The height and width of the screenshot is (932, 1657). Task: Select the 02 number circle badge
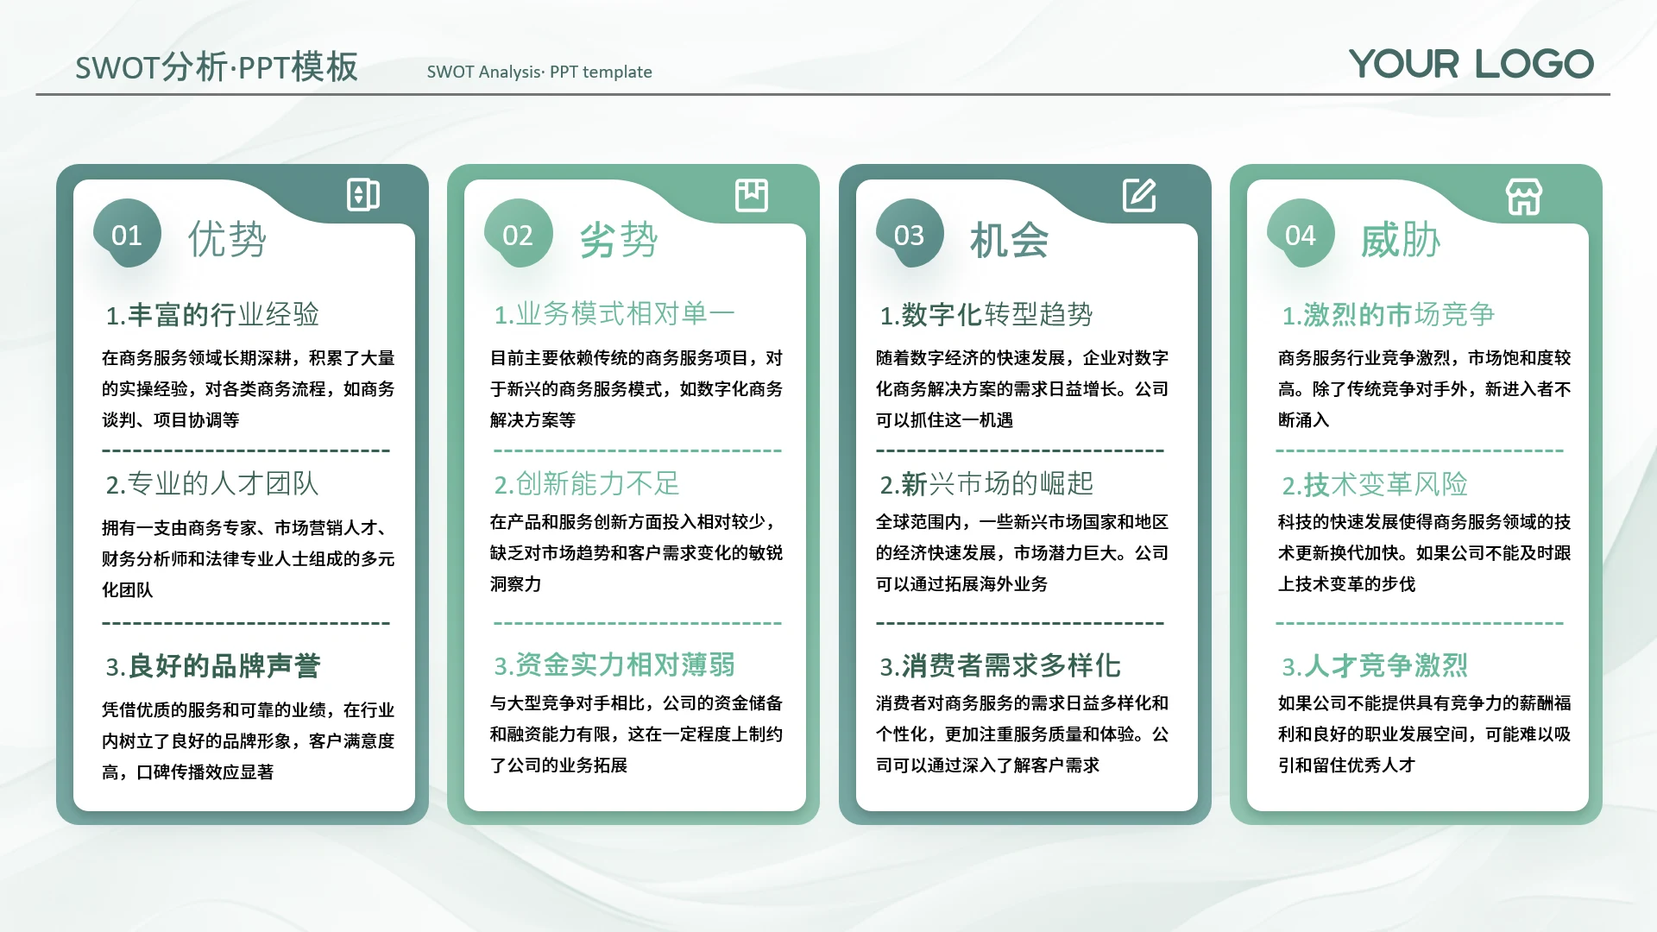tap(518, 235)
